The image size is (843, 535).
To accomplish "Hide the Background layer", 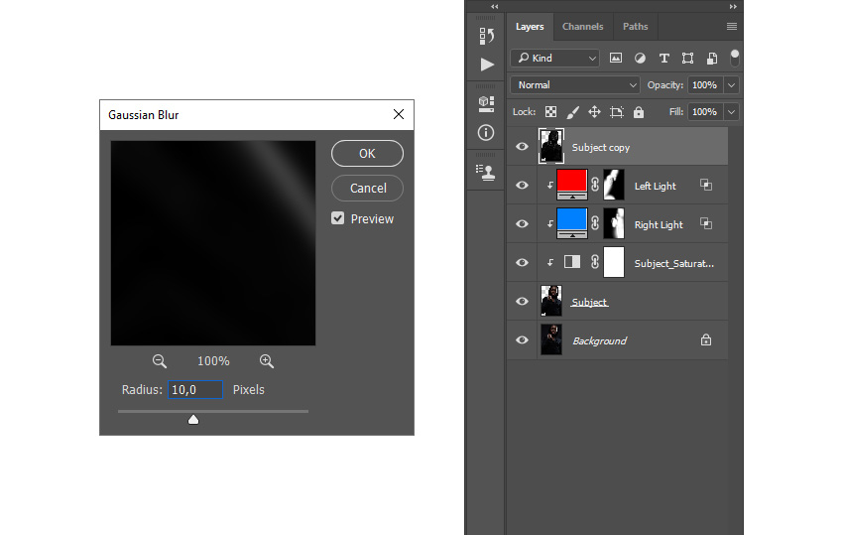I will pos(522,340).
